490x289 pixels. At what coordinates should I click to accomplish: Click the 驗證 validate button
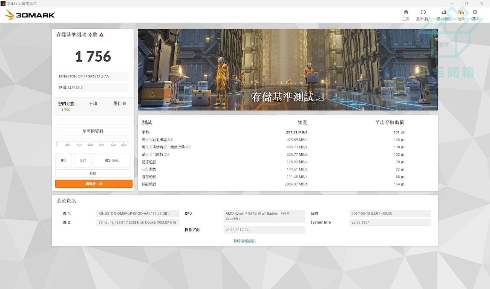[x=93, y=174]
